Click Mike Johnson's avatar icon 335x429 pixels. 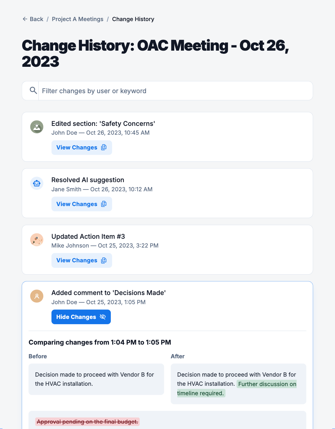pyautogui.click(x=37, y=240)
